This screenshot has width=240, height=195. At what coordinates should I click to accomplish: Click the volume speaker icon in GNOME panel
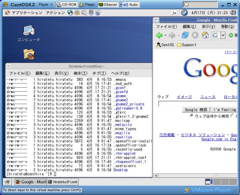(233, 13)
